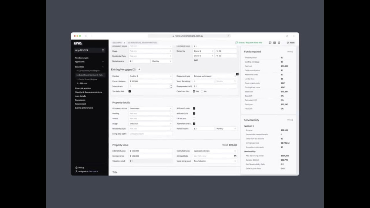Toggle Tax deductible checkbox
The width and height of the screenshot is (370, 208).
pos(129,91)
